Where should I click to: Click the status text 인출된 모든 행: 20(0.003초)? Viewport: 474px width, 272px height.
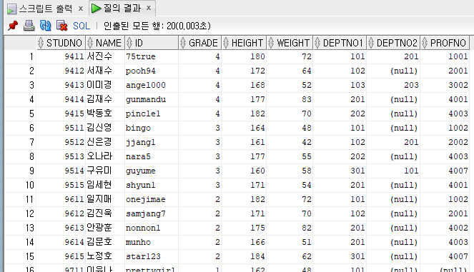157,26
